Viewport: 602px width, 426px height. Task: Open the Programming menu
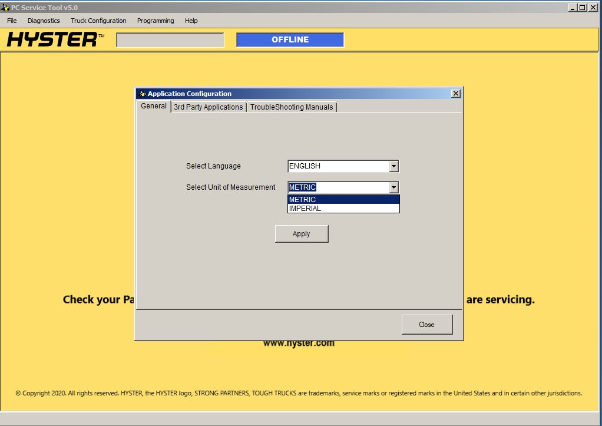(156, 21)
